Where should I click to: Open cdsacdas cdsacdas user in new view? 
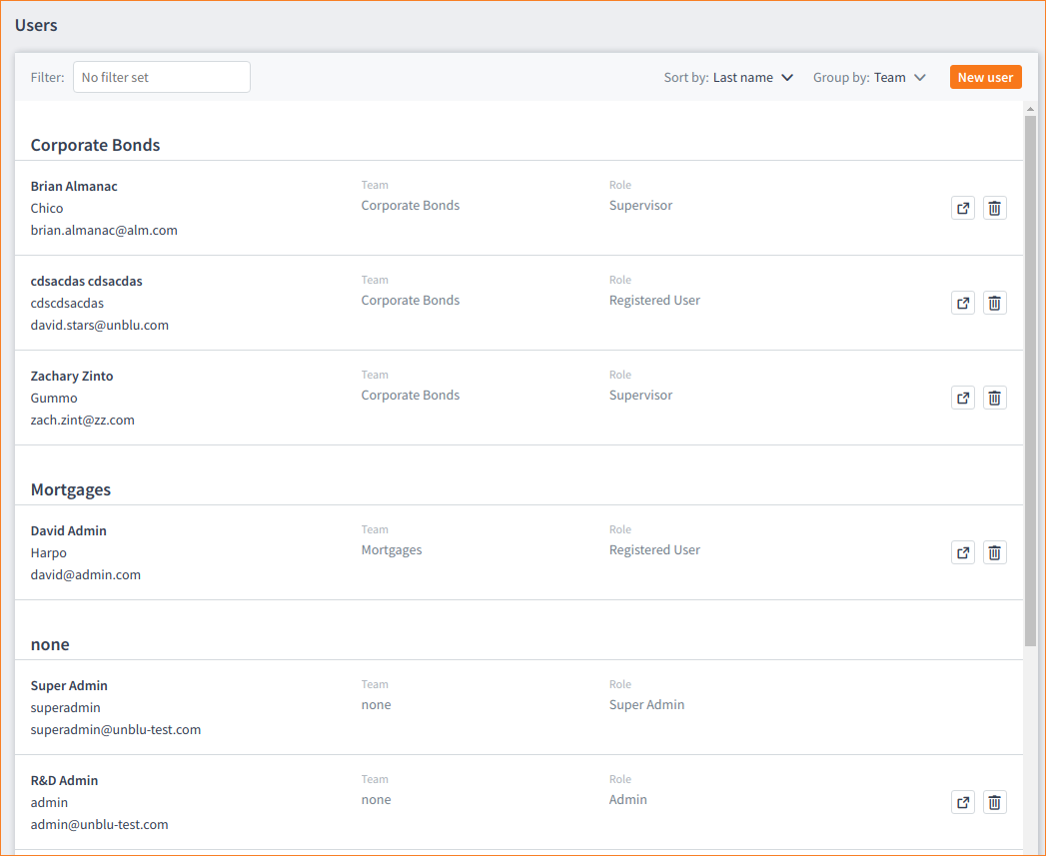962,303
